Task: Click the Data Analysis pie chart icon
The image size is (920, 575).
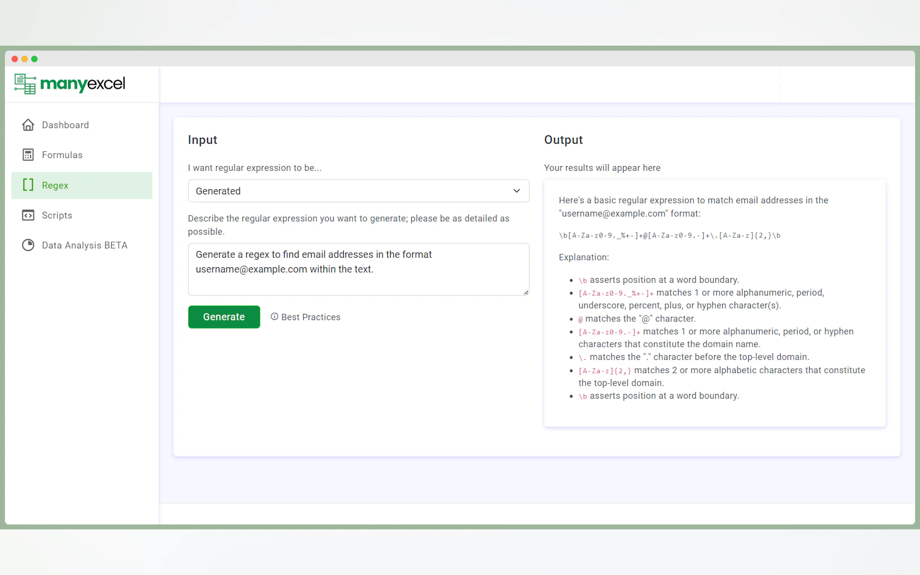Action: [x=28, y=245]
